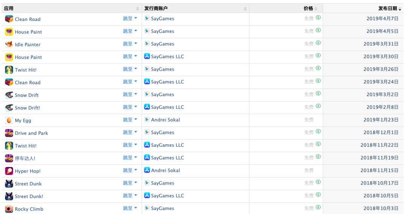Click Google Play icon in Rocky Climb row
This screenshot has width=407, height=214.
pos(147,208)
